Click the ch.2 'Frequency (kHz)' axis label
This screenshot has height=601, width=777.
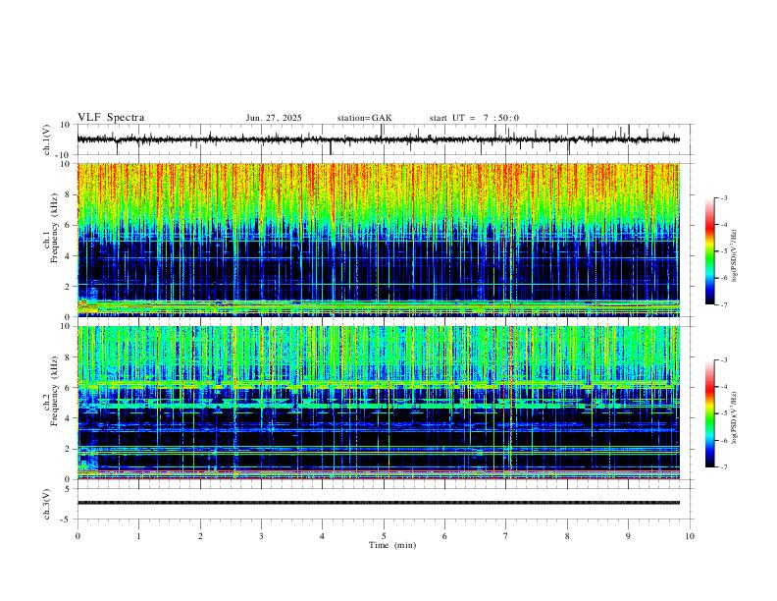pos(54,391)
